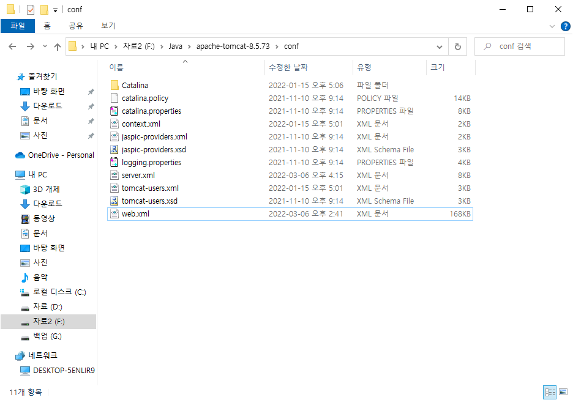Open pinned 문서 under 즐겨찾기
The width and height of the screenshot is (573, 400).
40,120
